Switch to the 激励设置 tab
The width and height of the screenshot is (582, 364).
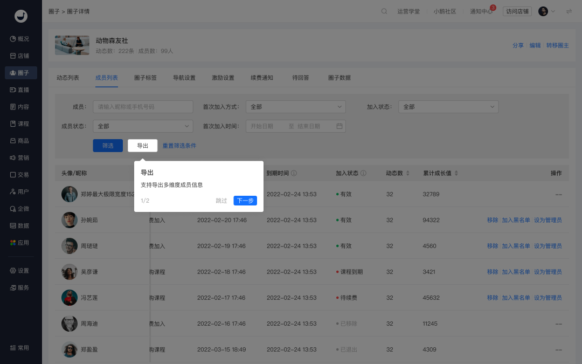tap(223, 78)
